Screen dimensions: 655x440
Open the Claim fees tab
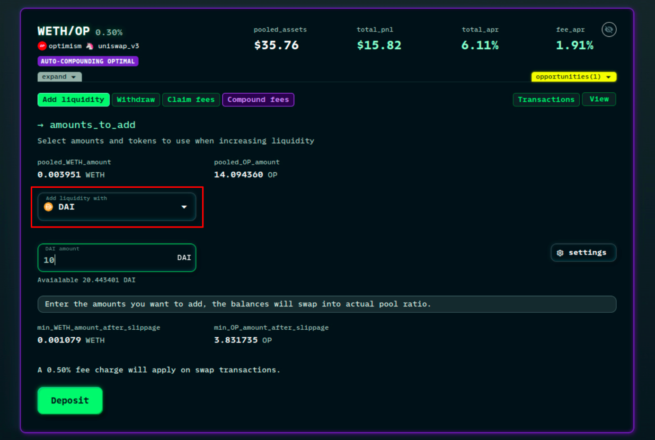coord(191,100)
